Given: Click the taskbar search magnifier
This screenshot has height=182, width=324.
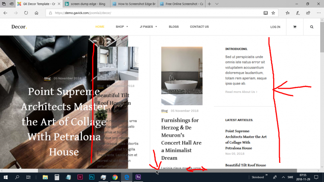Looking at the screenshot, I should point(17,177).
